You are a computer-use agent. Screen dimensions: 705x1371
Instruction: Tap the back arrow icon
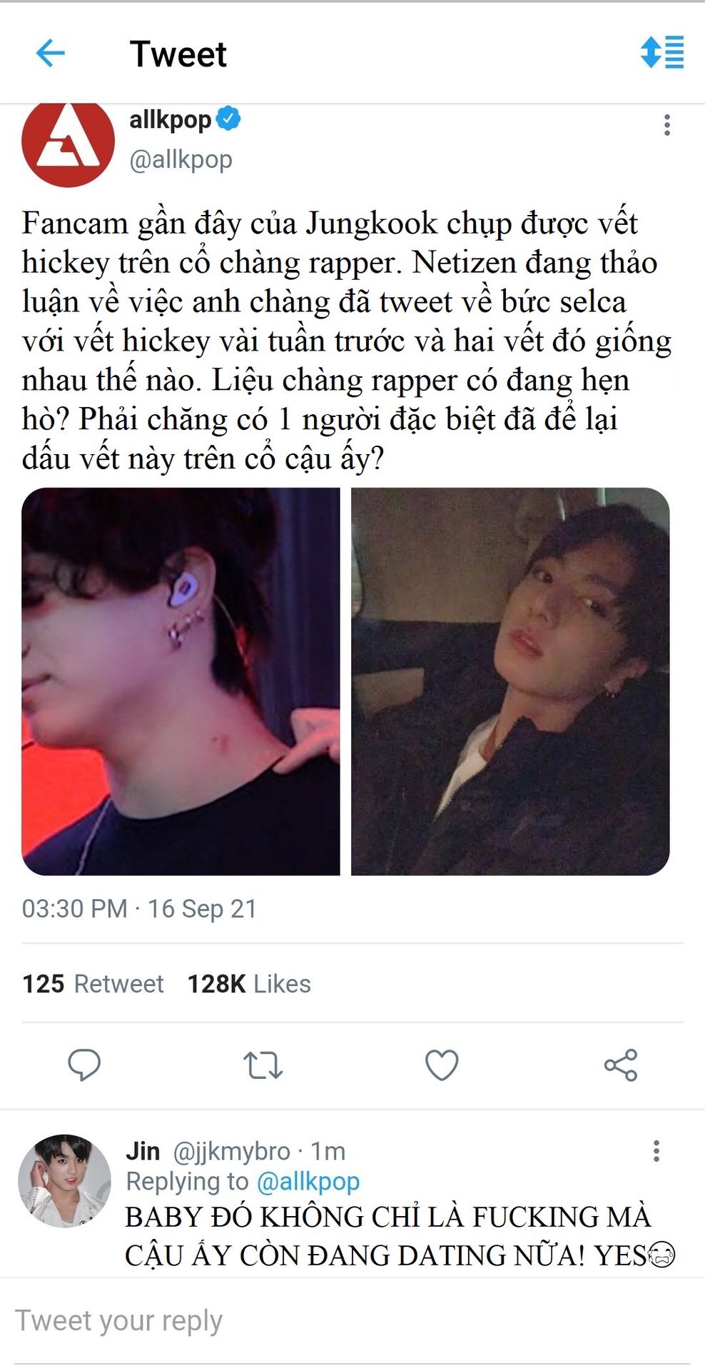pyautogui.click(x=50, y=53)
